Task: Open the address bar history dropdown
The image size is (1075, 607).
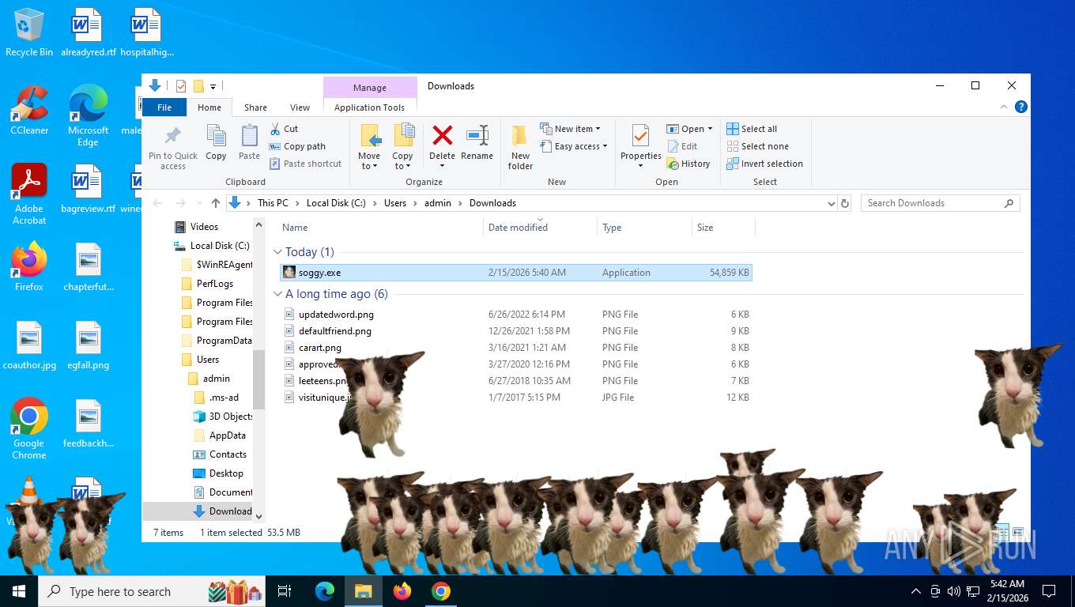Action: click(x=831, y=203)
